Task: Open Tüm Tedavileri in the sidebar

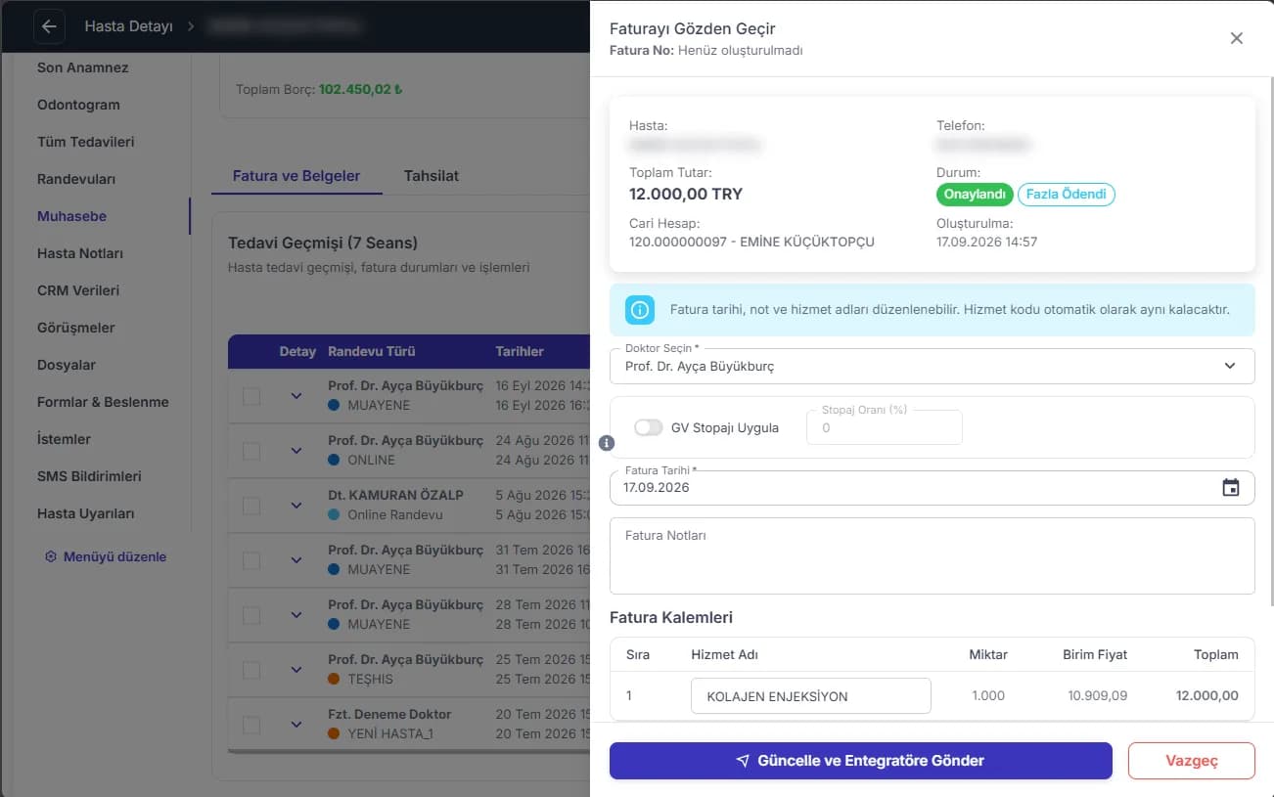Action: (86, 142)
